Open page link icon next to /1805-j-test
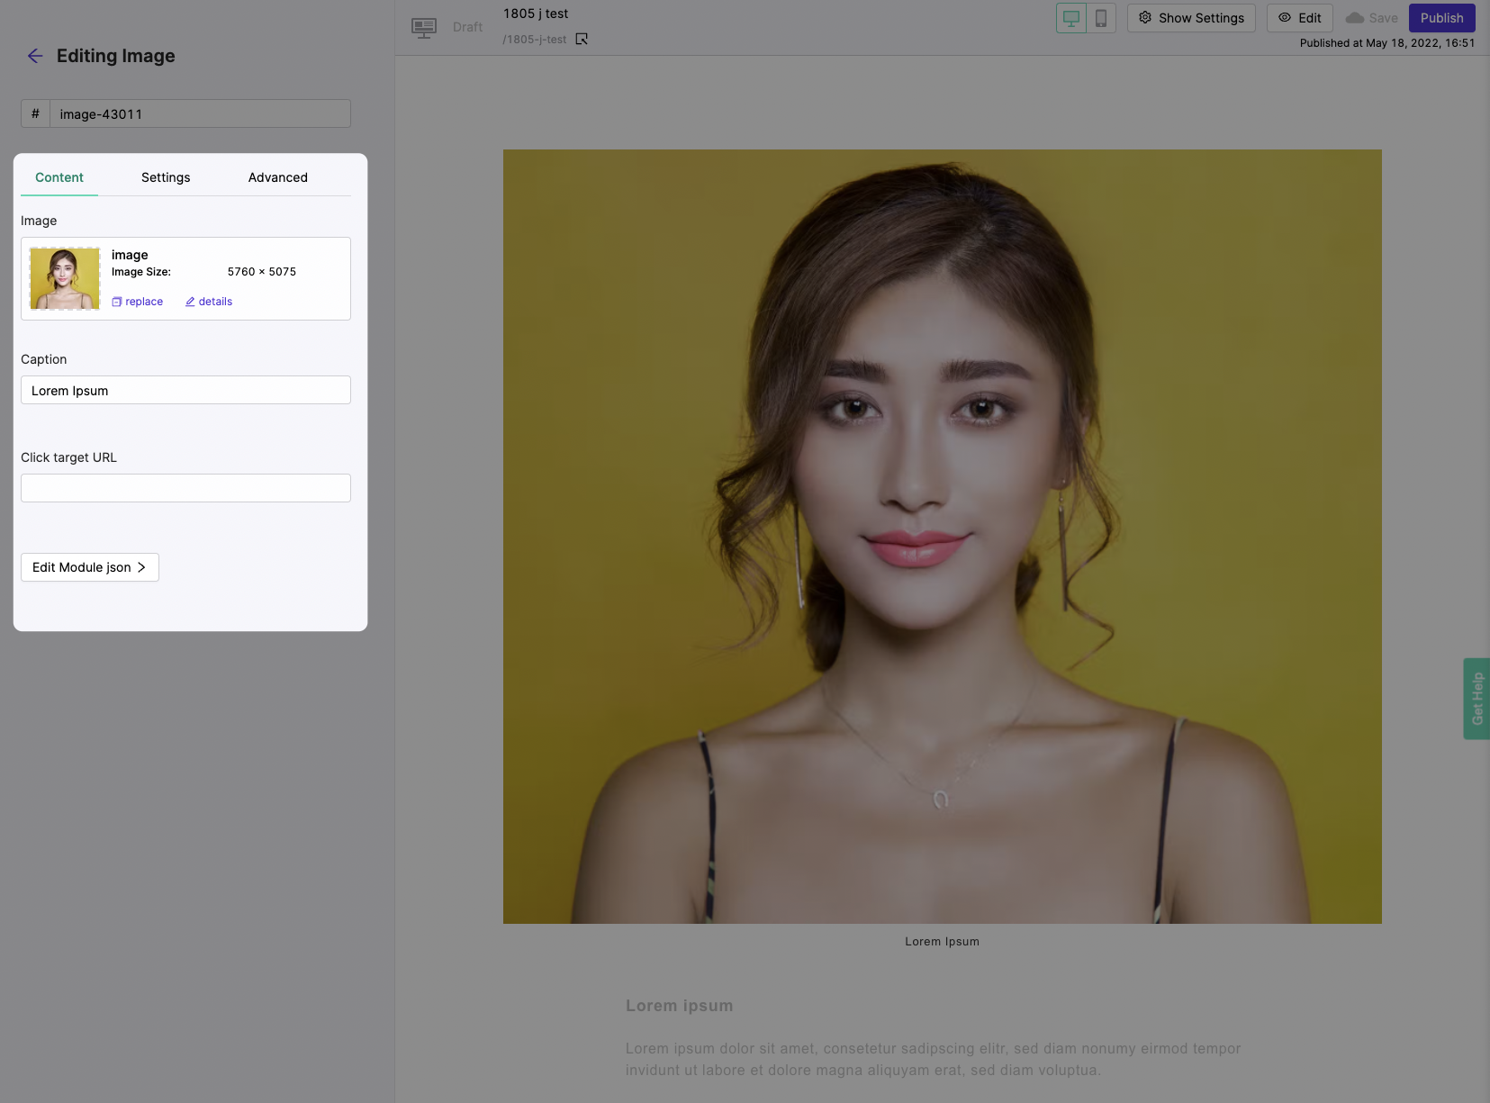 (582, 39)
